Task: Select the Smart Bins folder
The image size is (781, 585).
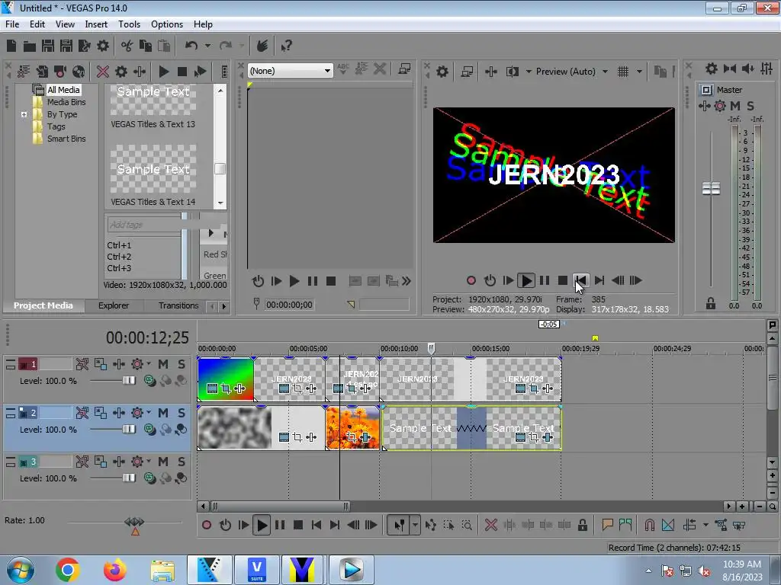Action: (66, 139)
